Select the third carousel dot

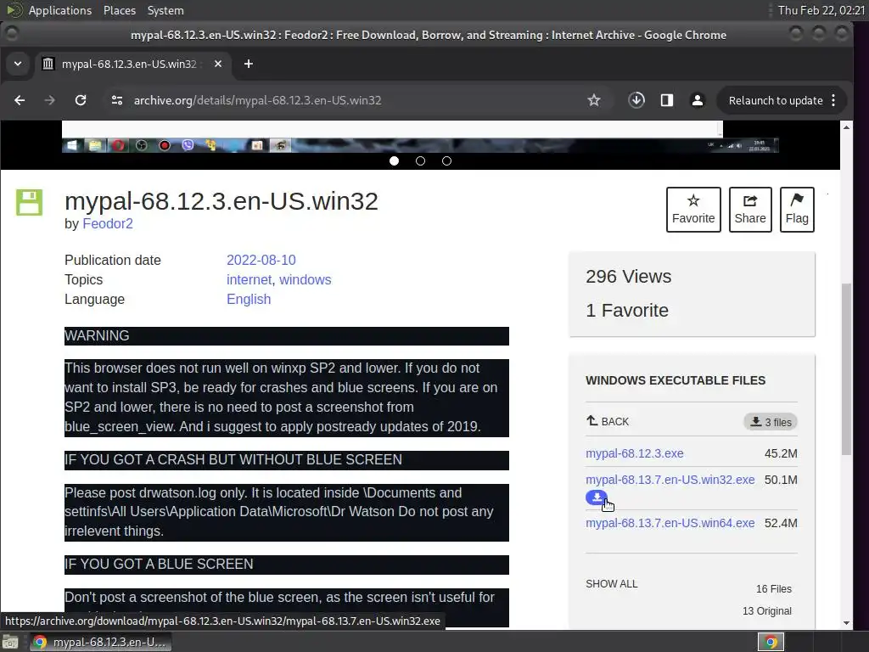[x=446, y=160]
